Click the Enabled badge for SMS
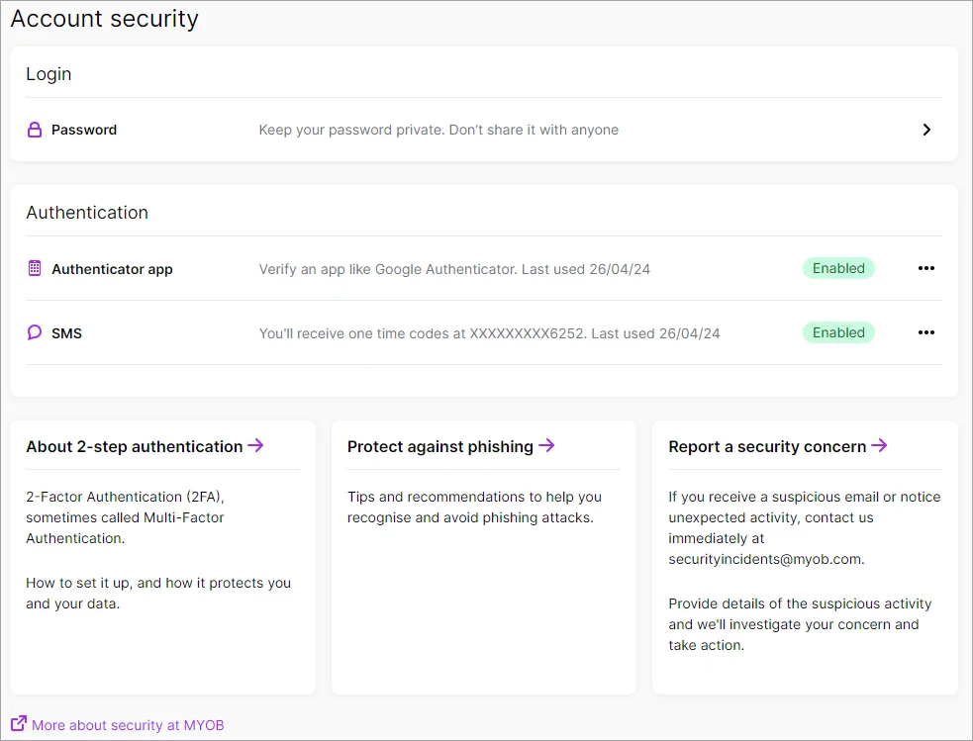The height and width of the screenshot is (741, 973). [x=838, y=332]
